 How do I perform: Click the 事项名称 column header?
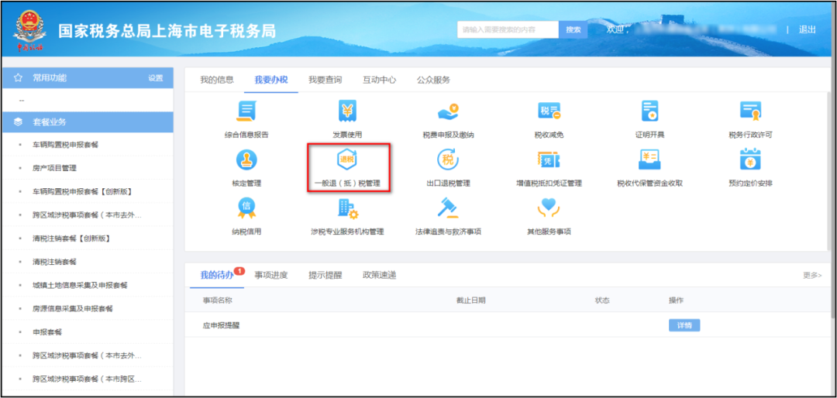click(x=217, y=300)
